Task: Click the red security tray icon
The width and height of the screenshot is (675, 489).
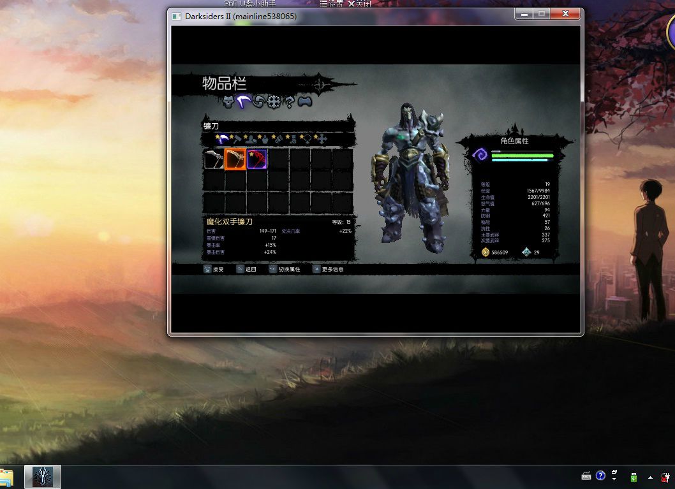Action: pyautogui.click(x=665, y=477)
